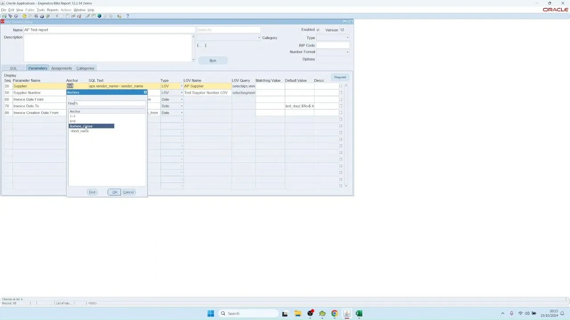570x320 pixels.
Task: Open the Category dropdown
Action: click(259, 38)
